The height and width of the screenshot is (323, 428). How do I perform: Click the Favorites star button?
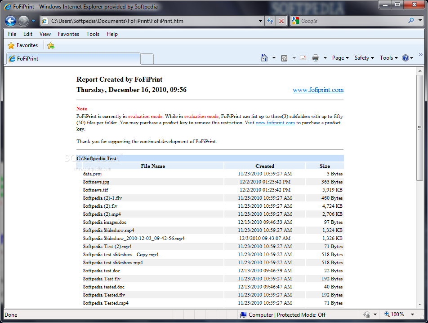pyautogui.click(x=22, y=45)
